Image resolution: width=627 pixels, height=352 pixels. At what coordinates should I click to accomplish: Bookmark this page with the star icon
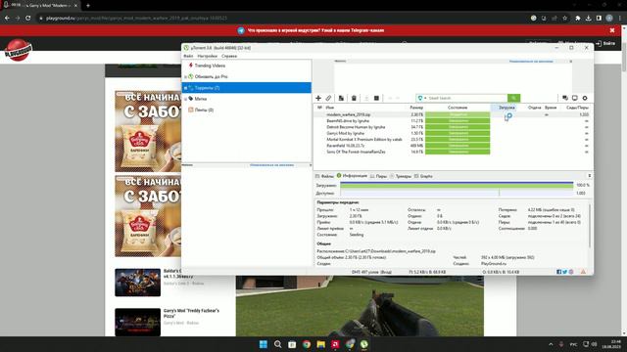(565, 18)
